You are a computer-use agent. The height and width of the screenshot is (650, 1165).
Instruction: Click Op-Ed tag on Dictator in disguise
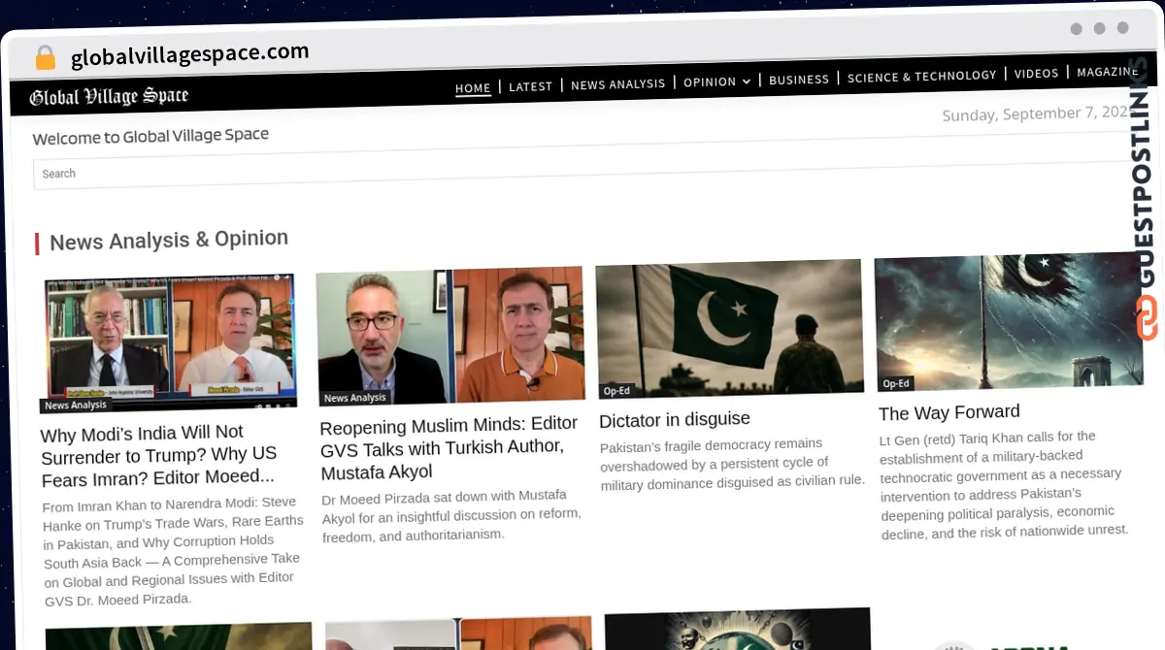616,391
